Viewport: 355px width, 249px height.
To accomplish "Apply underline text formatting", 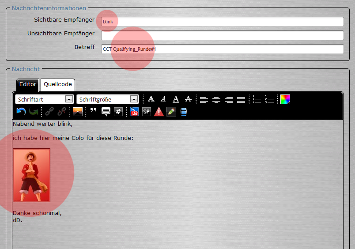I will [x=176, y=99].
